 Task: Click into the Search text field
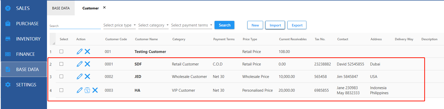[75, 26]
